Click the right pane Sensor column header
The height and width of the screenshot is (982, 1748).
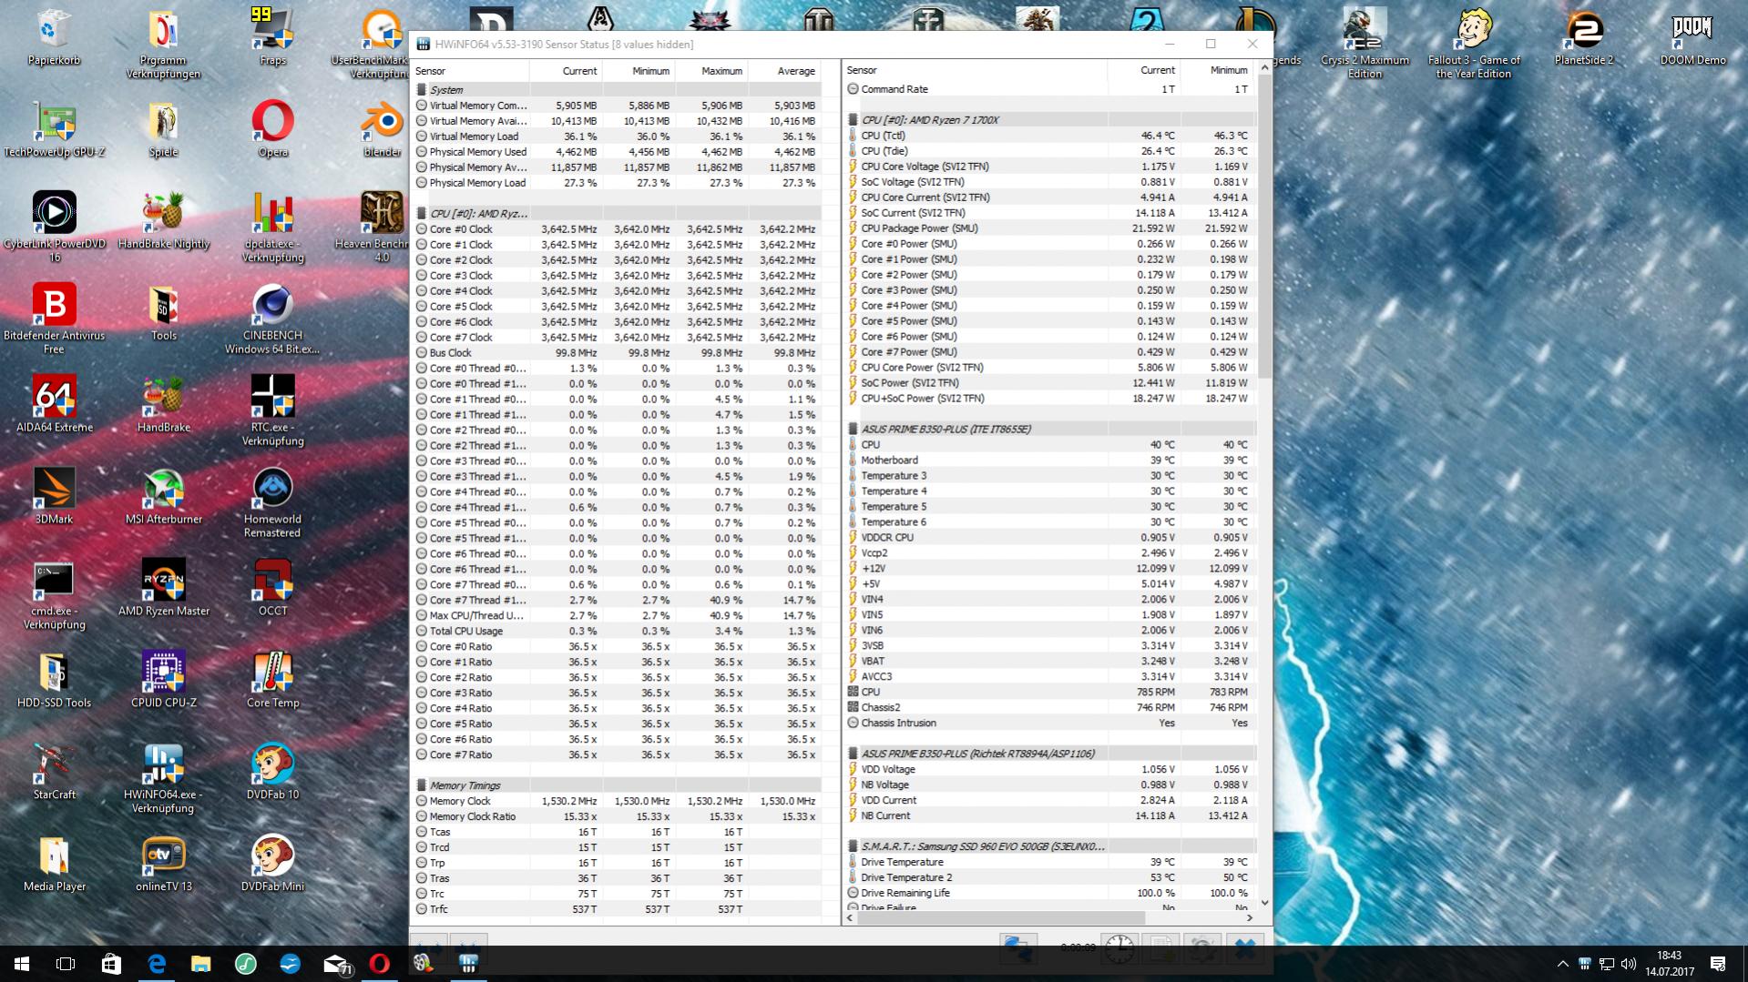coord(976,70)
